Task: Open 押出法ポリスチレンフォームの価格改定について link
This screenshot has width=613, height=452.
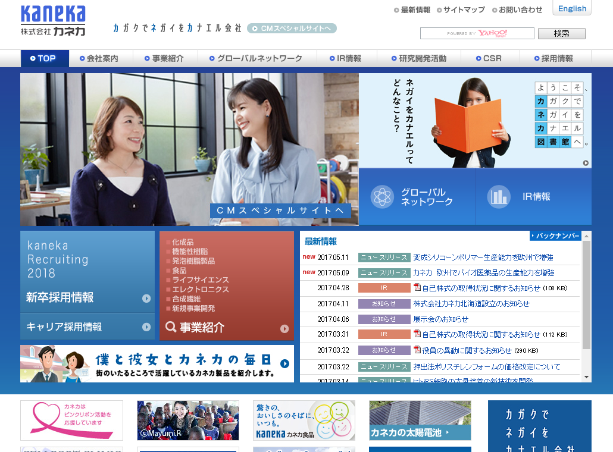Action: [487, 367]
